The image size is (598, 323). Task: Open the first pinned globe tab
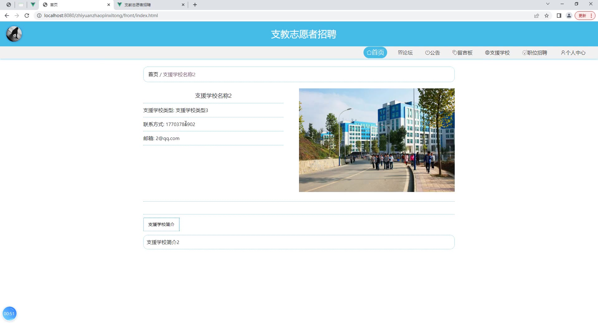tap(9, 5)
